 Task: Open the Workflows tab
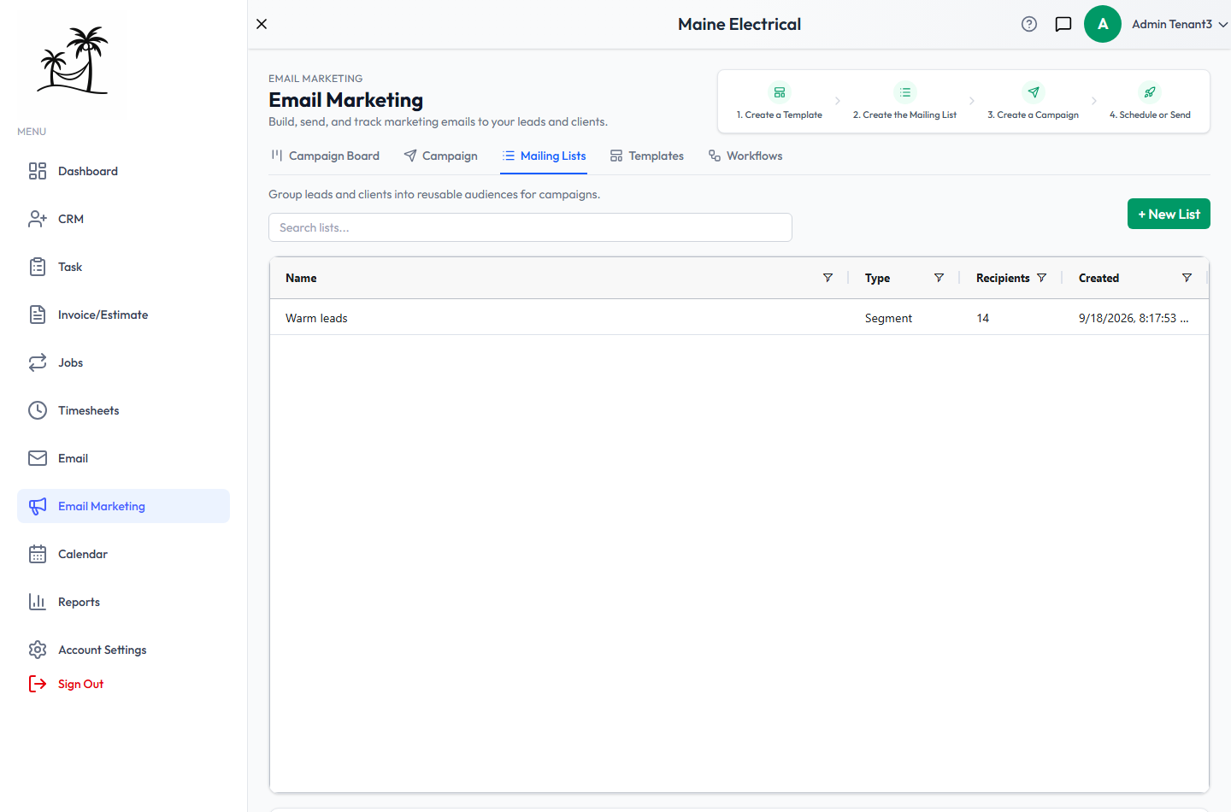click(745, 156)
